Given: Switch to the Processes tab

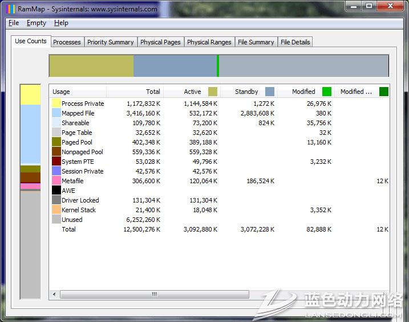Looking at the screenshot, I should [67, 42].
